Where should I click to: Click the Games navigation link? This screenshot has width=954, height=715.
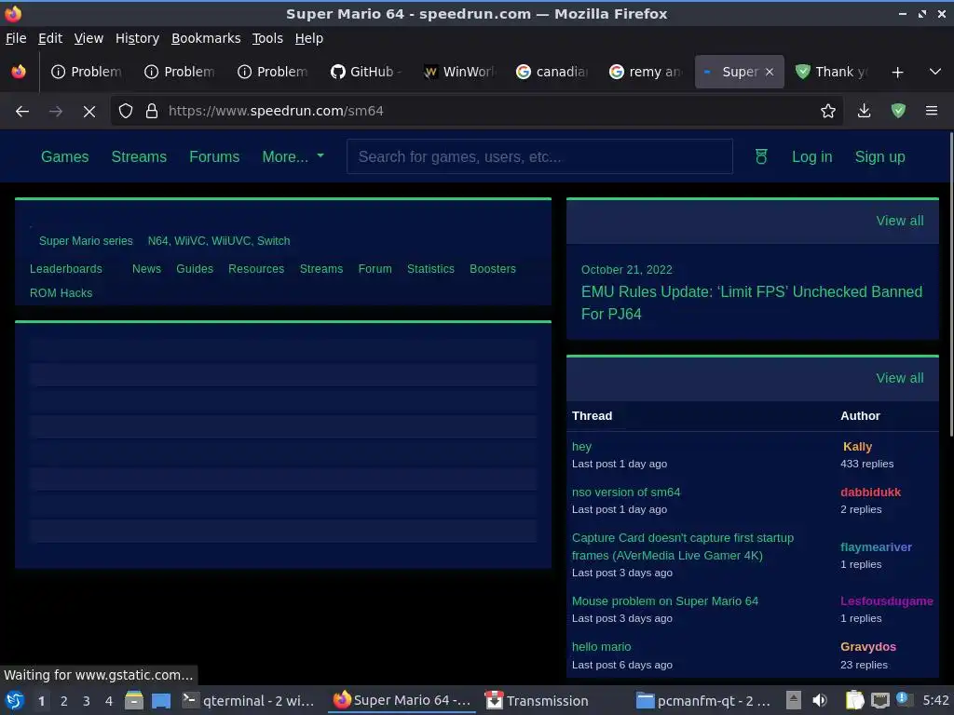pyautogui.click(x=64, y=156)
